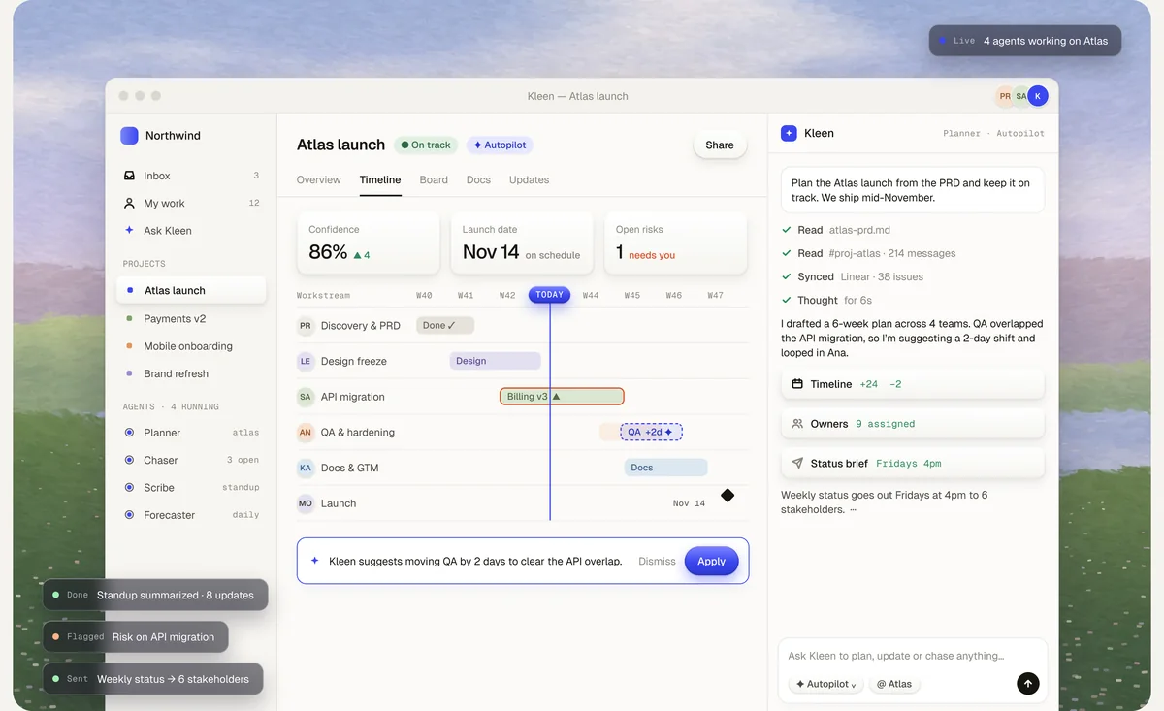The height and width of the screenshot is (711, 1164).
Task: Click the SA avatar in title bar
Action: point(1021,96)
